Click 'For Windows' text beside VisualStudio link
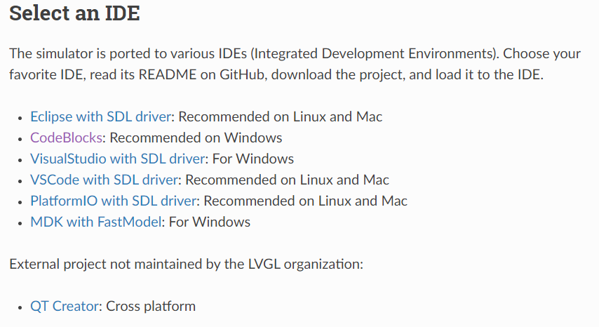 pos(253,159)
